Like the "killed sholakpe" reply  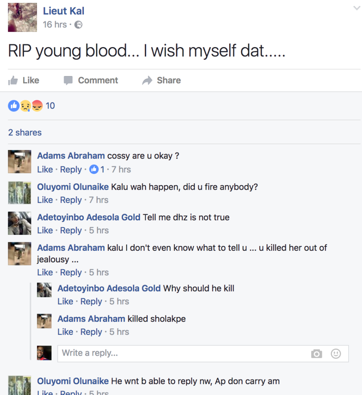(65, 332)
